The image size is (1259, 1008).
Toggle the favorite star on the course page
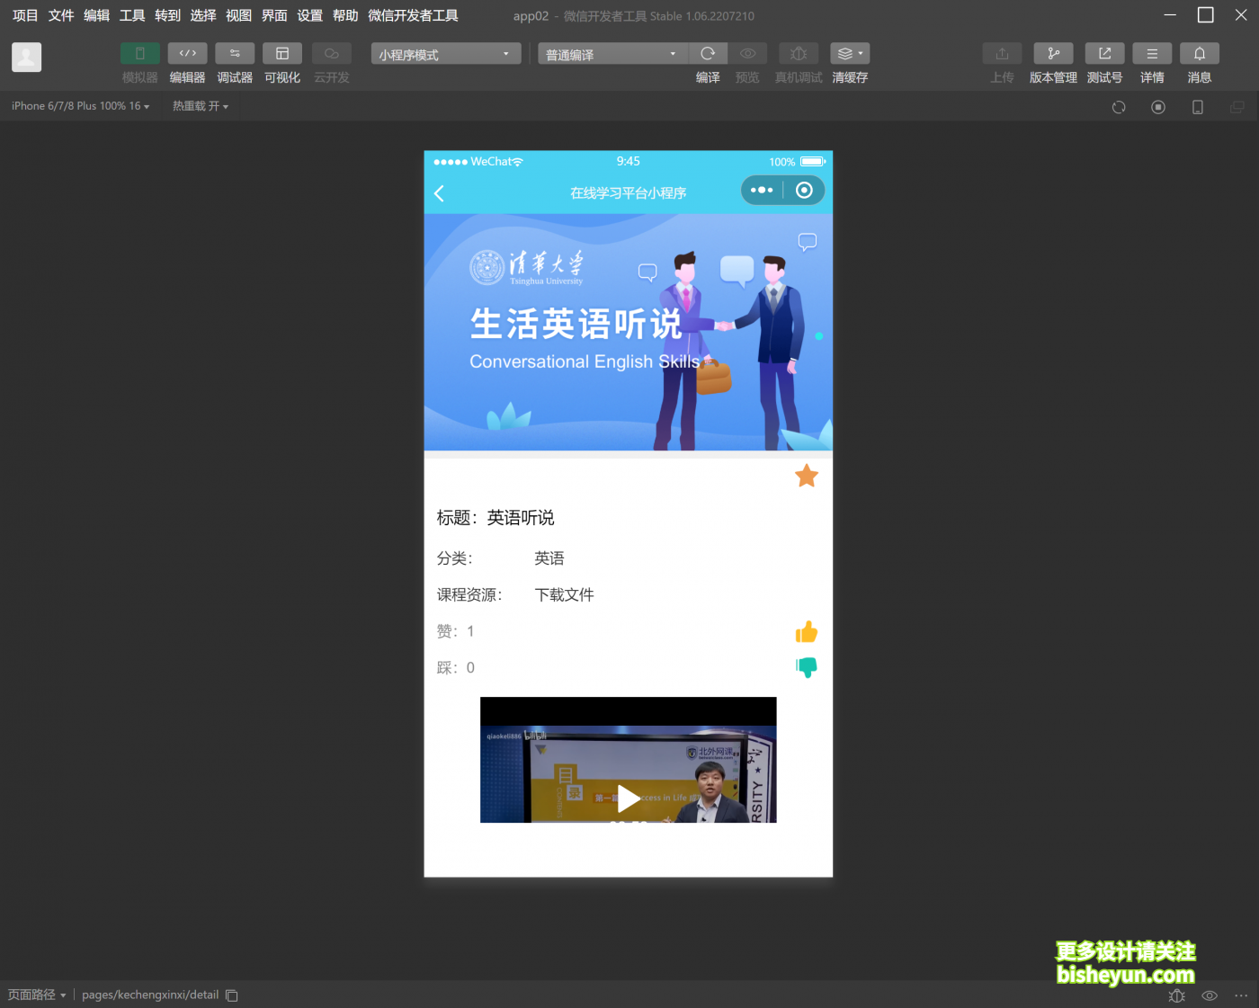806,476
